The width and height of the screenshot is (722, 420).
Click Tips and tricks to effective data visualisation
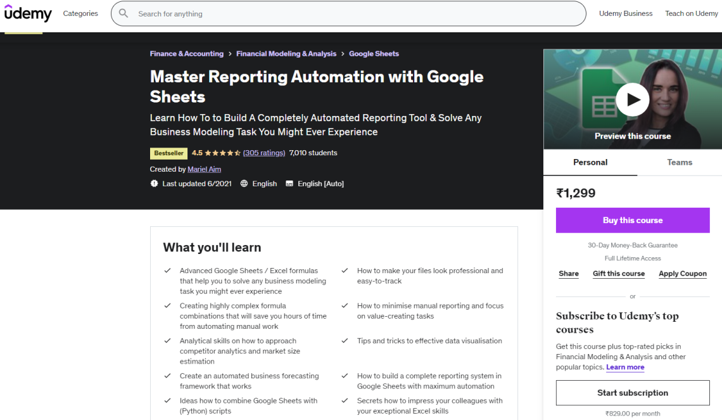point(429,341)
